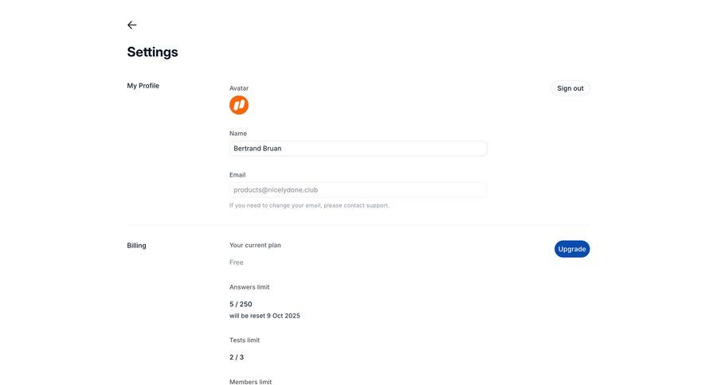The width and height of the screenshot is (717, 385).
Task: Click the "Your current plan" label
Action: pyautogui.click(x=255, y=245)
